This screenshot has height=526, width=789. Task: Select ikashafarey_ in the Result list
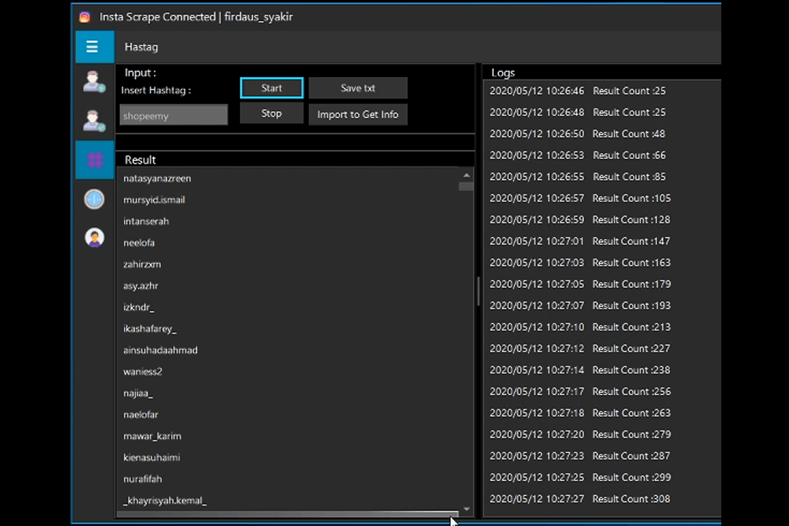tap(150, 329)
